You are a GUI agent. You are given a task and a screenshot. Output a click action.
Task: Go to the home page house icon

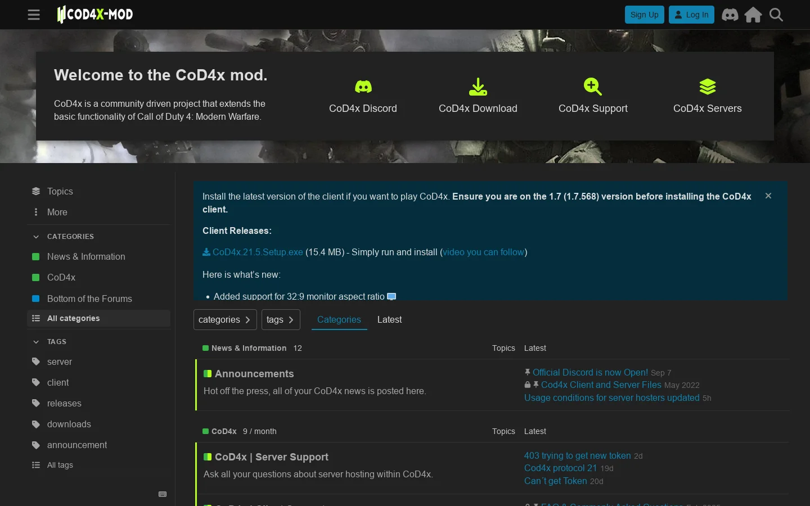753,15
